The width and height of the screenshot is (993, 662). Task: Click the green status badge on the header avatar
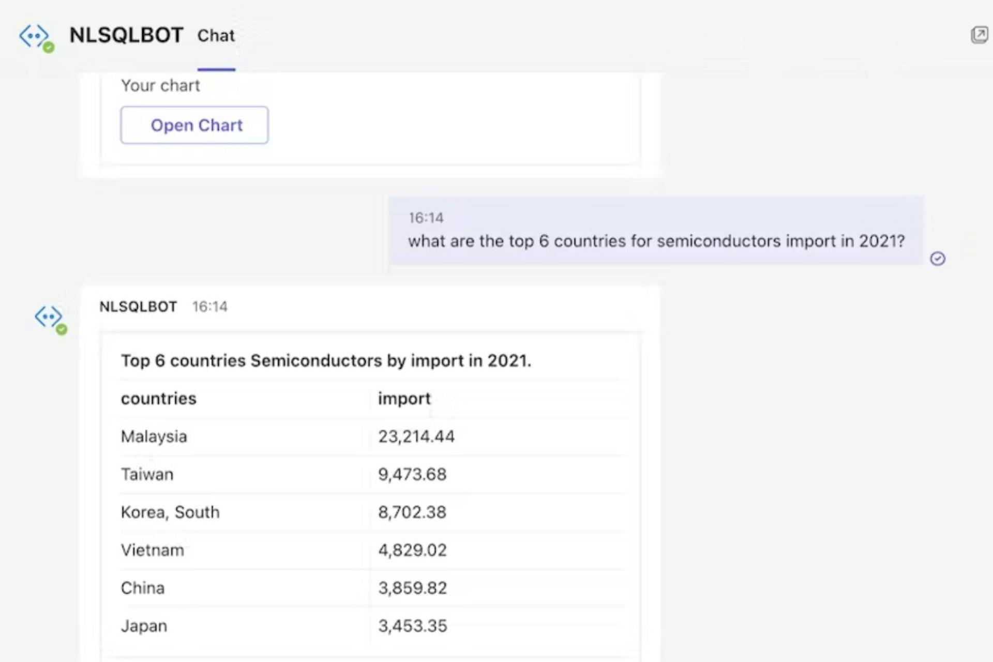pos(49,48)
